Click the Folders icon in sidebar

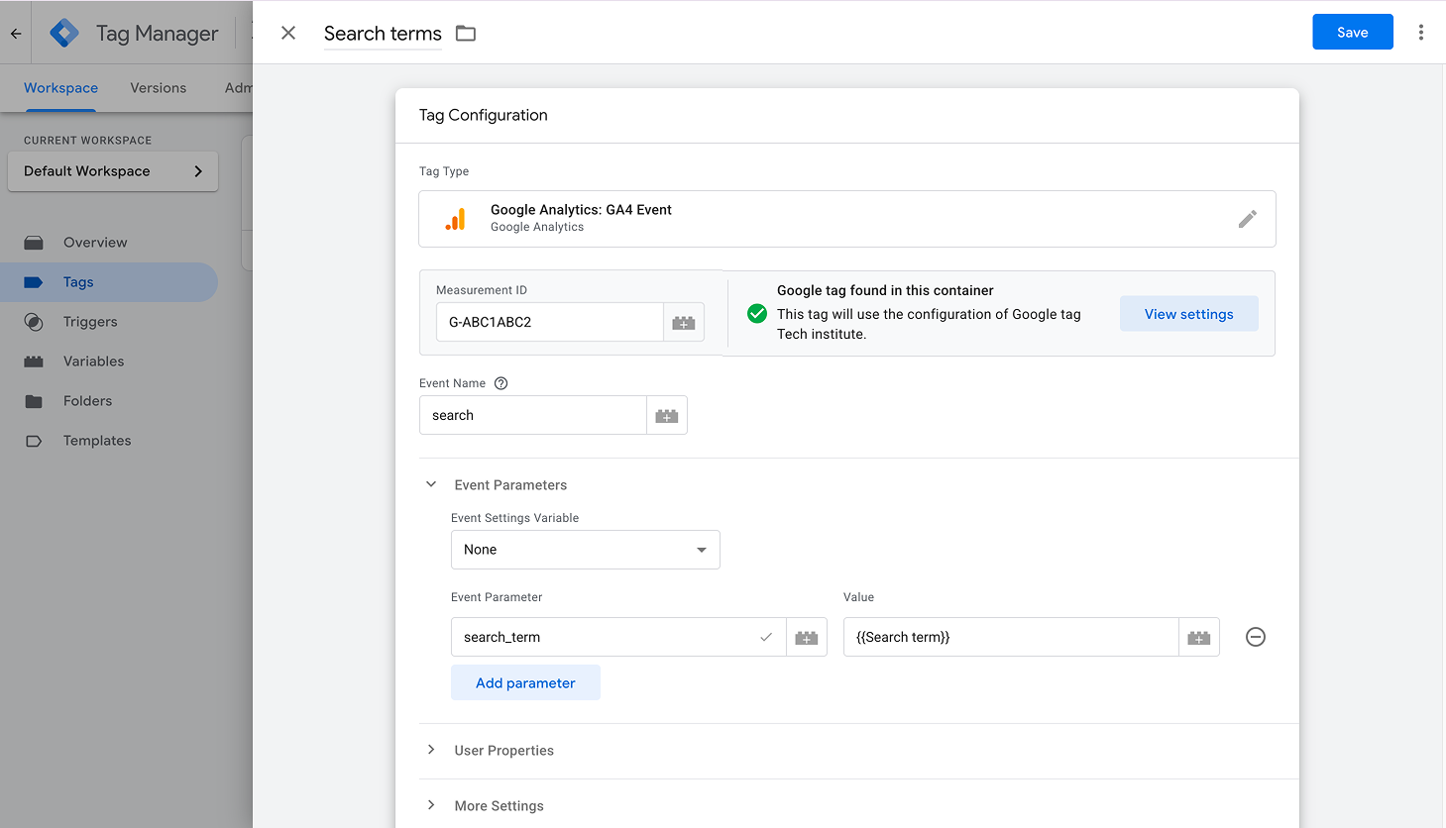34,401
